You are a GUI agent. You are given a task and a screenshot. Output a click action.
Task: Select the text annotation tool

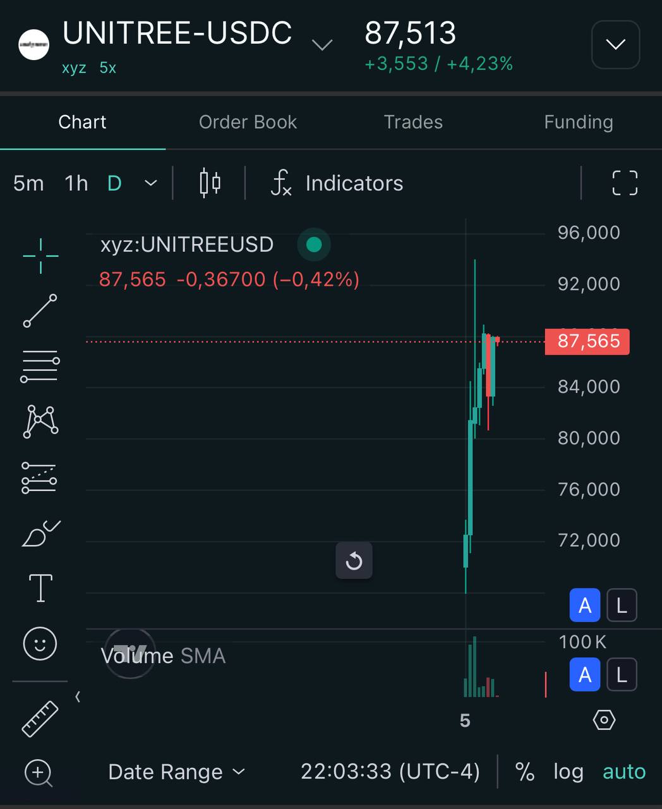40,588
